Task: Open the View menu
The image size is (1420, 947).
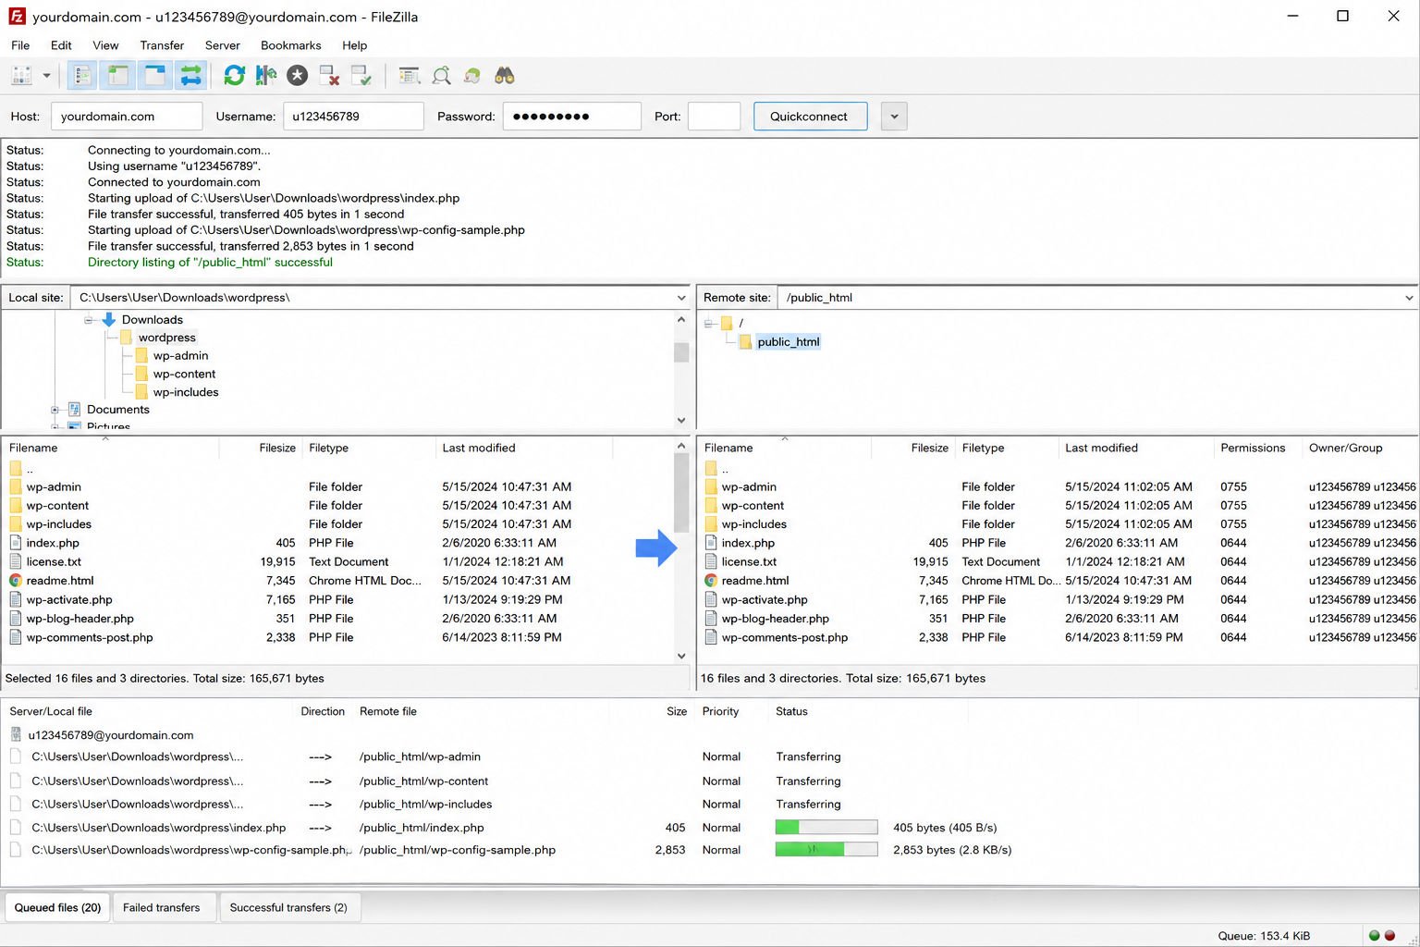Action: pyautogui.click(x=105, y=45)
